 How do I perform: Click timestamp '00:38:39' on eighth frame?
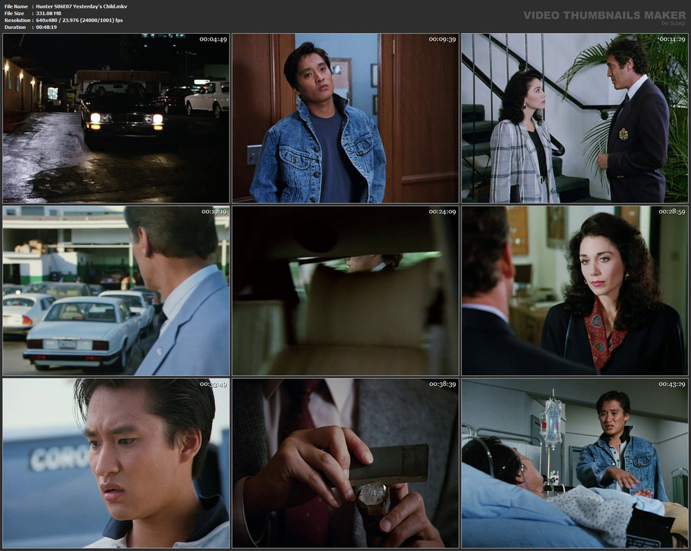coord(442,384)
